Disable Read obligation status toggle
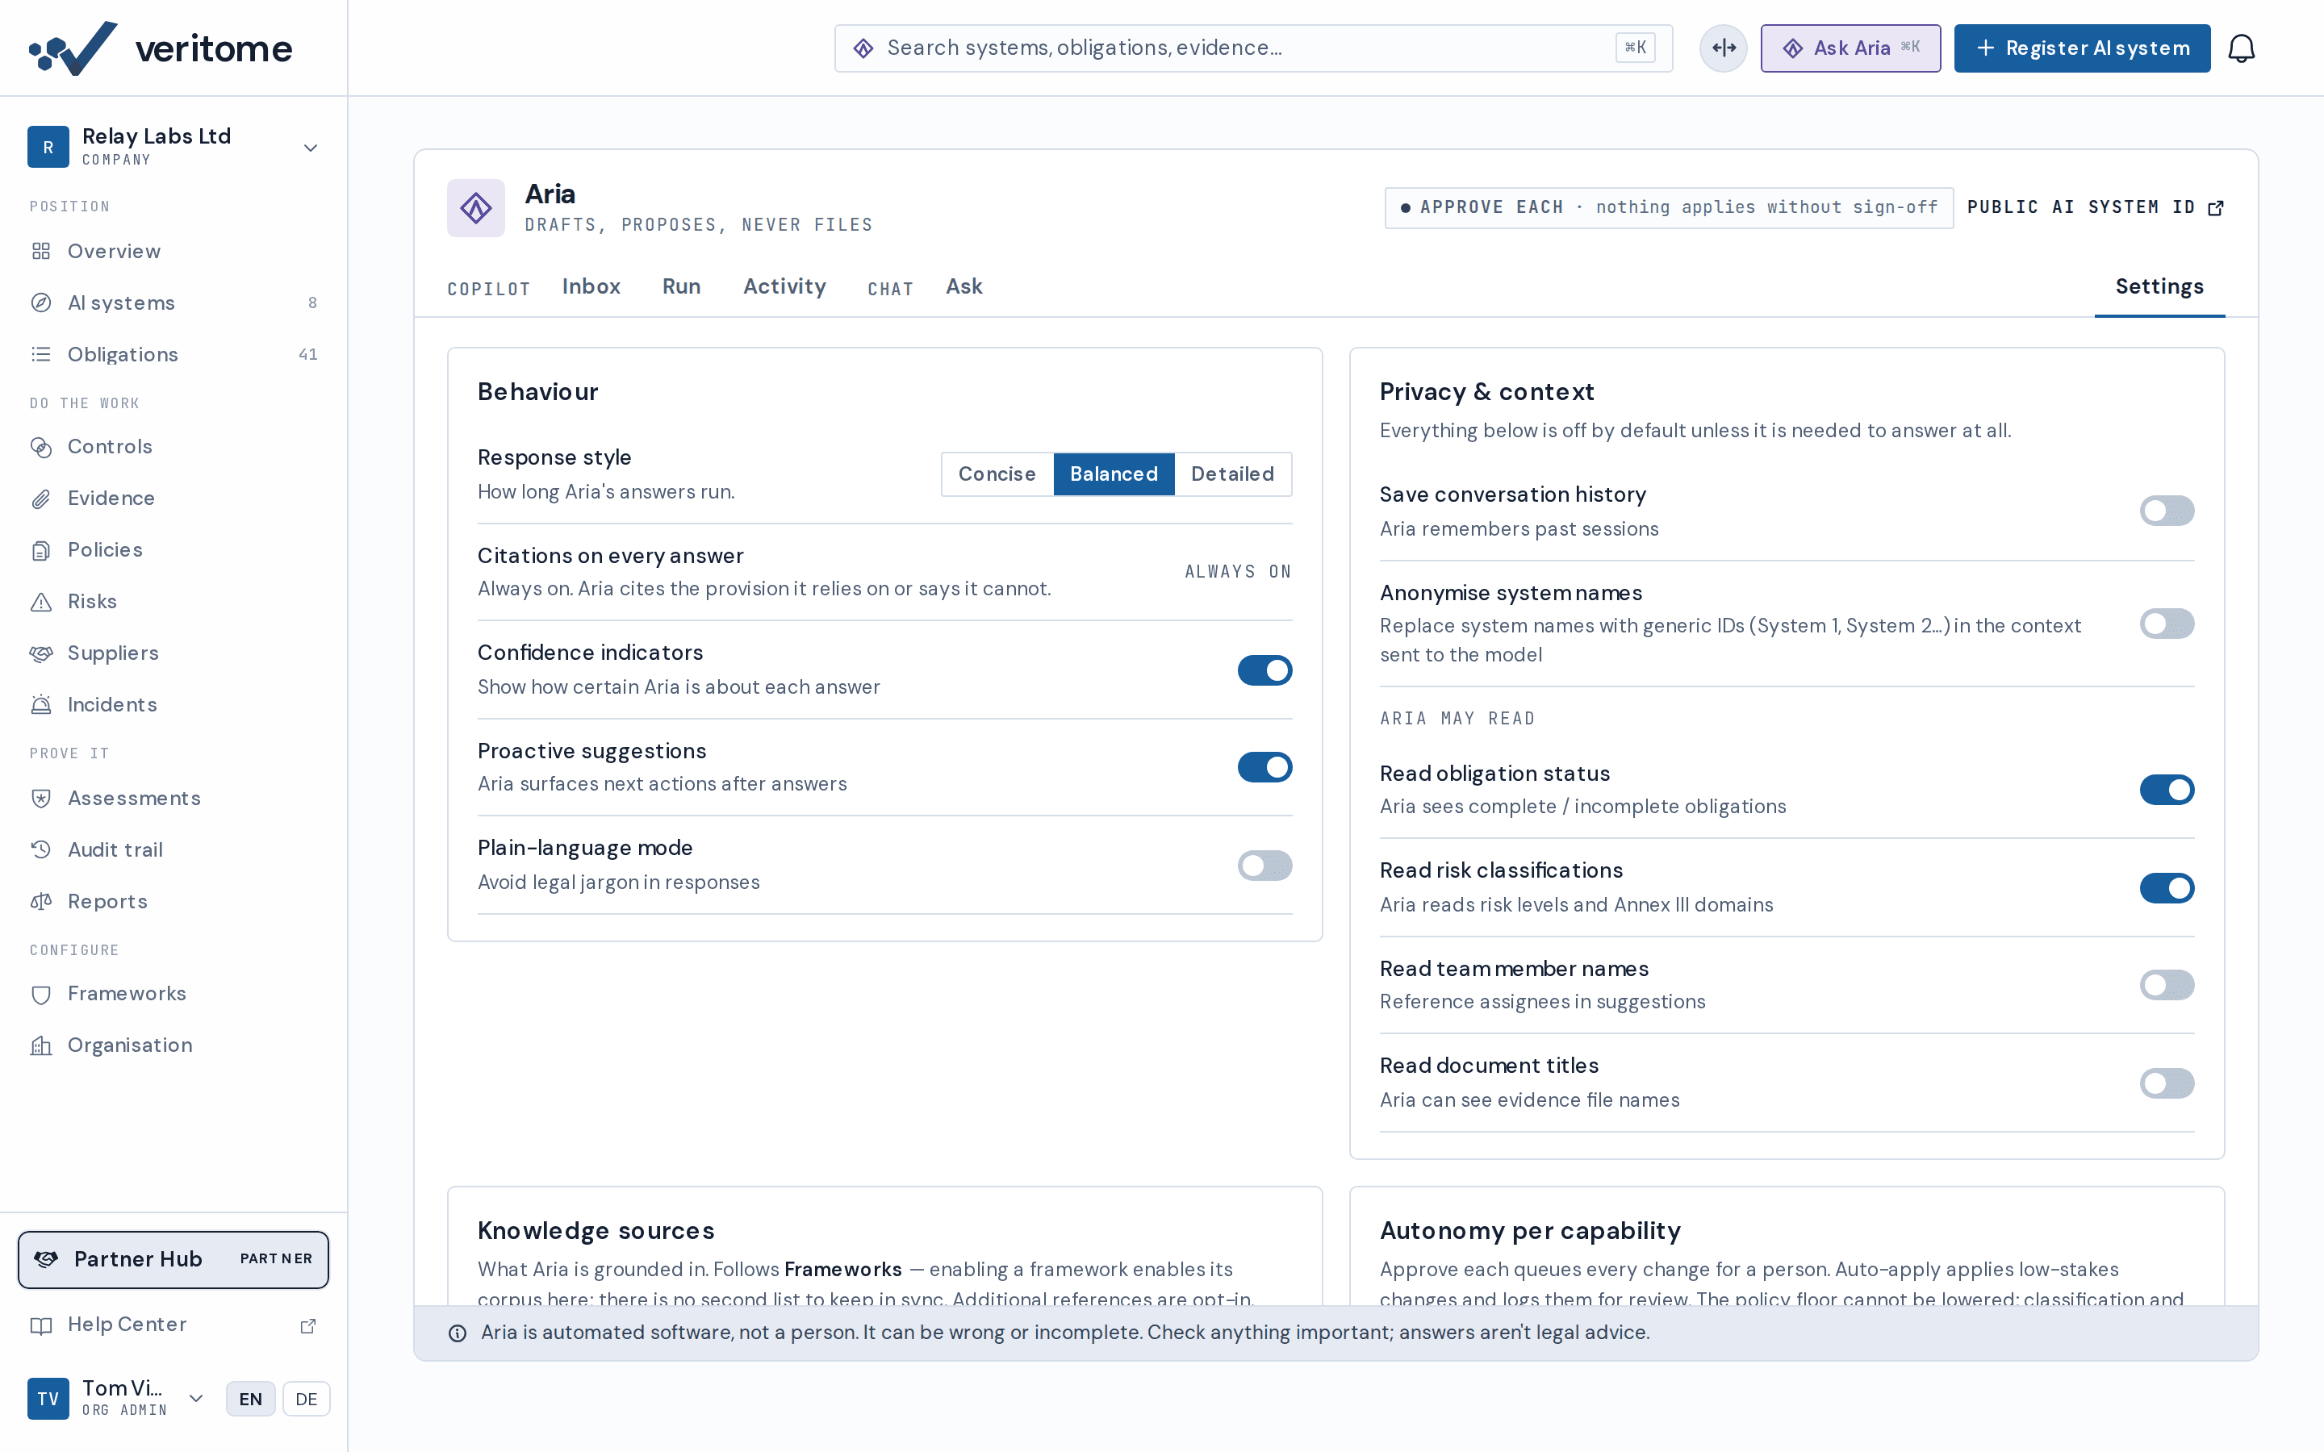2324x1452 pixels. pyautogui.click(x=2167, y=790)
